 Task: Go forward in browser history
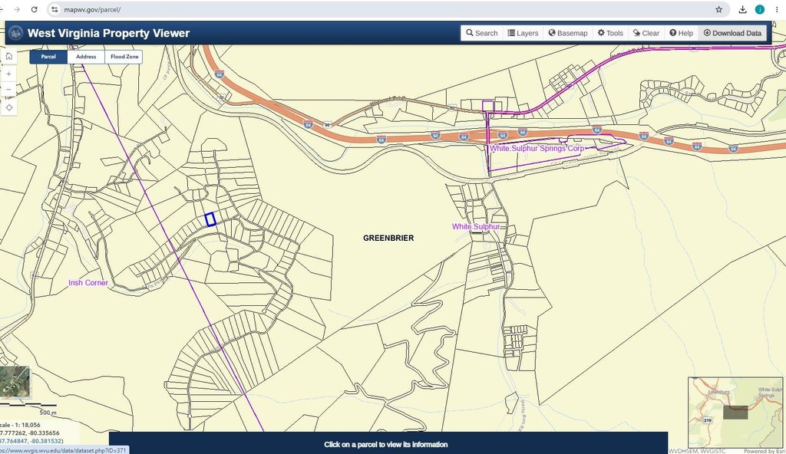pyautogui.click(x=17, y=9)
